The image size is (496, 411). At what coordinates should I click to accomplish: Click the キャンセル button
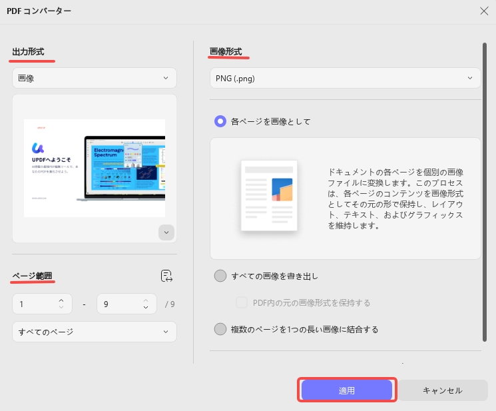click(x=443, y=390)
